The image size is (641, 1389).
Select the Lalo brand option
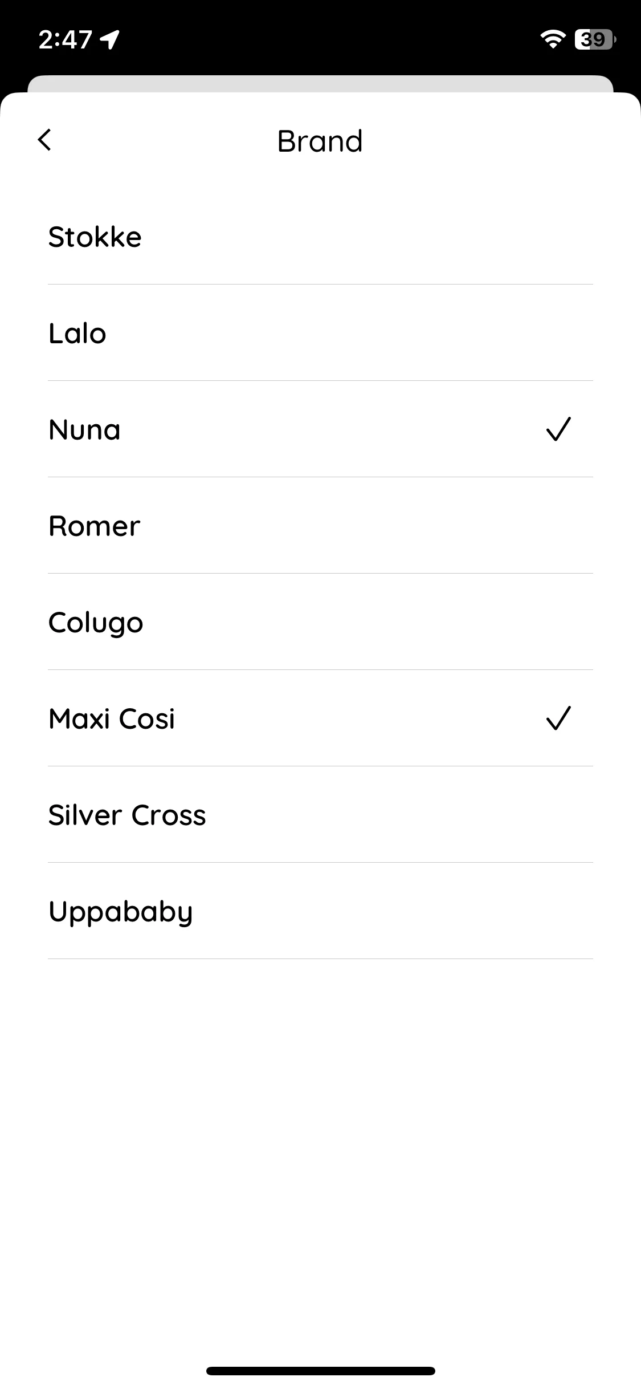coord(320,333)
